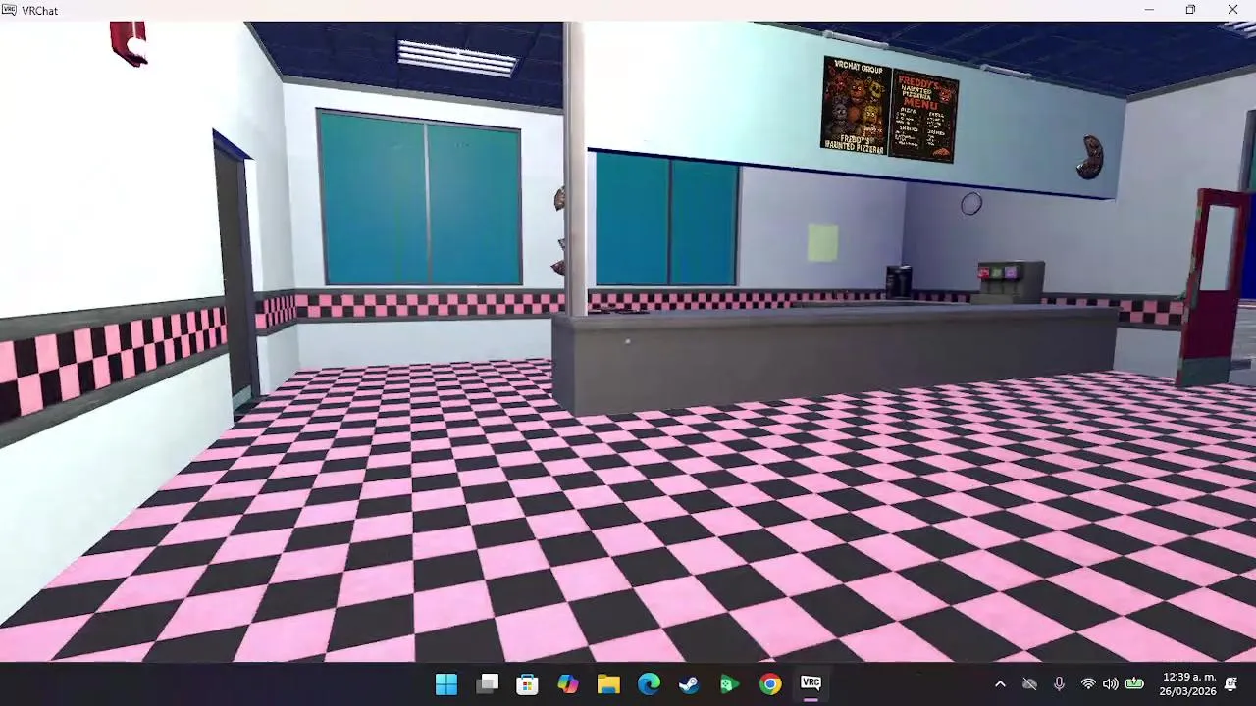Click the microphone tray icon
Screen dimensions: 1256x706
point(1059,683)
